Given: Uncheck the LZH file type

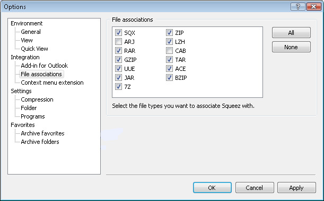Looking at the screenshot, I should coord(169,42).
